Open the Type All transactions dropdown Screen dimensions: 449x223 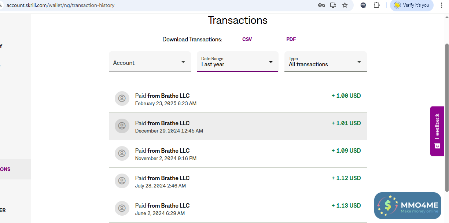pos(325,62)
